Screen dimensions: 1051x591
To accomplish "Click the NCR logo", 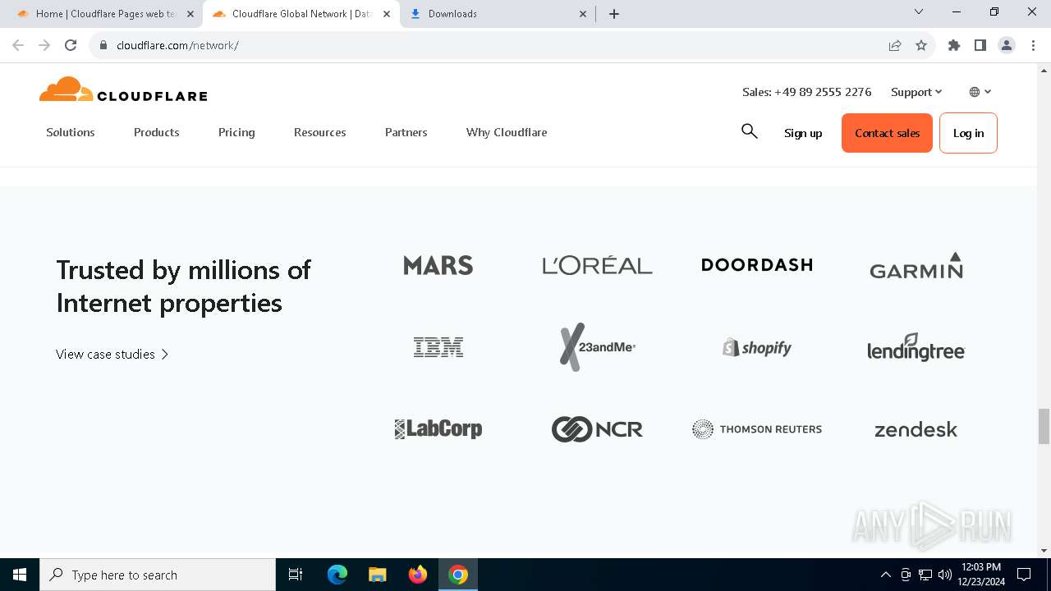I will 597,429.
